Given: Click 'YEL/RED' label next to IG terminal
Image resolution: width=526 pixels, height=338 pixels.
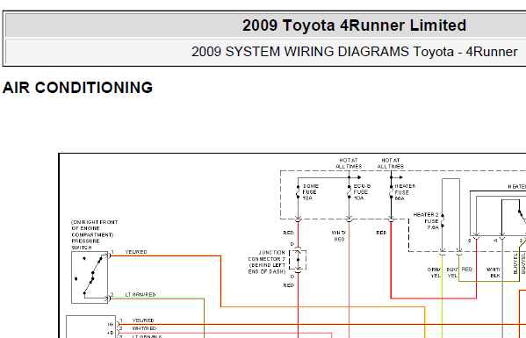Looking at the screenshot, I should (143, 320).
